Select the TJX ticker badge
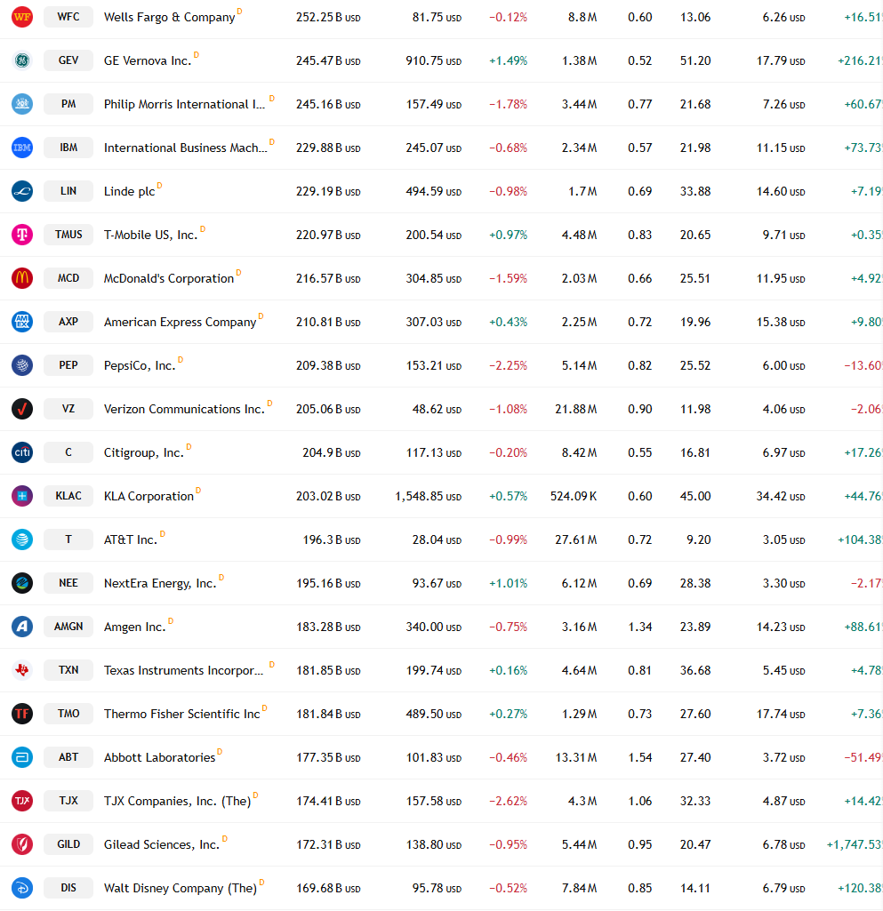 coord(68,801)
